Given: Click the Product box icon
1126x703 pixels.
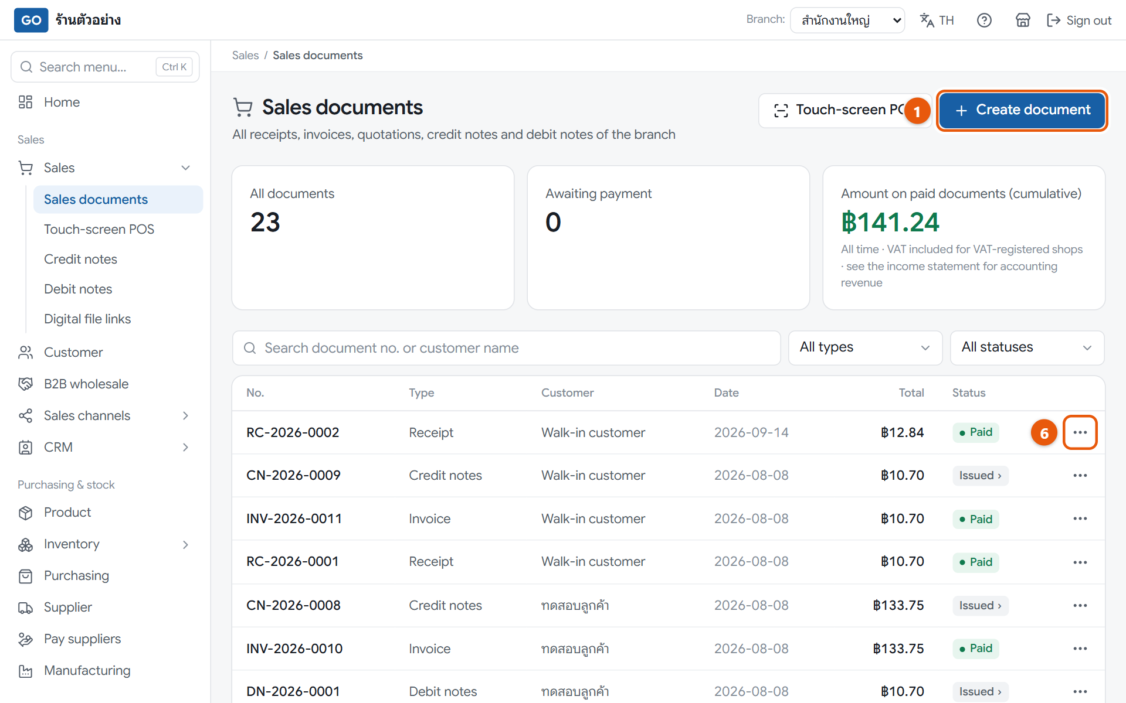Looking at the screenshot, I should tap(25, 513).
